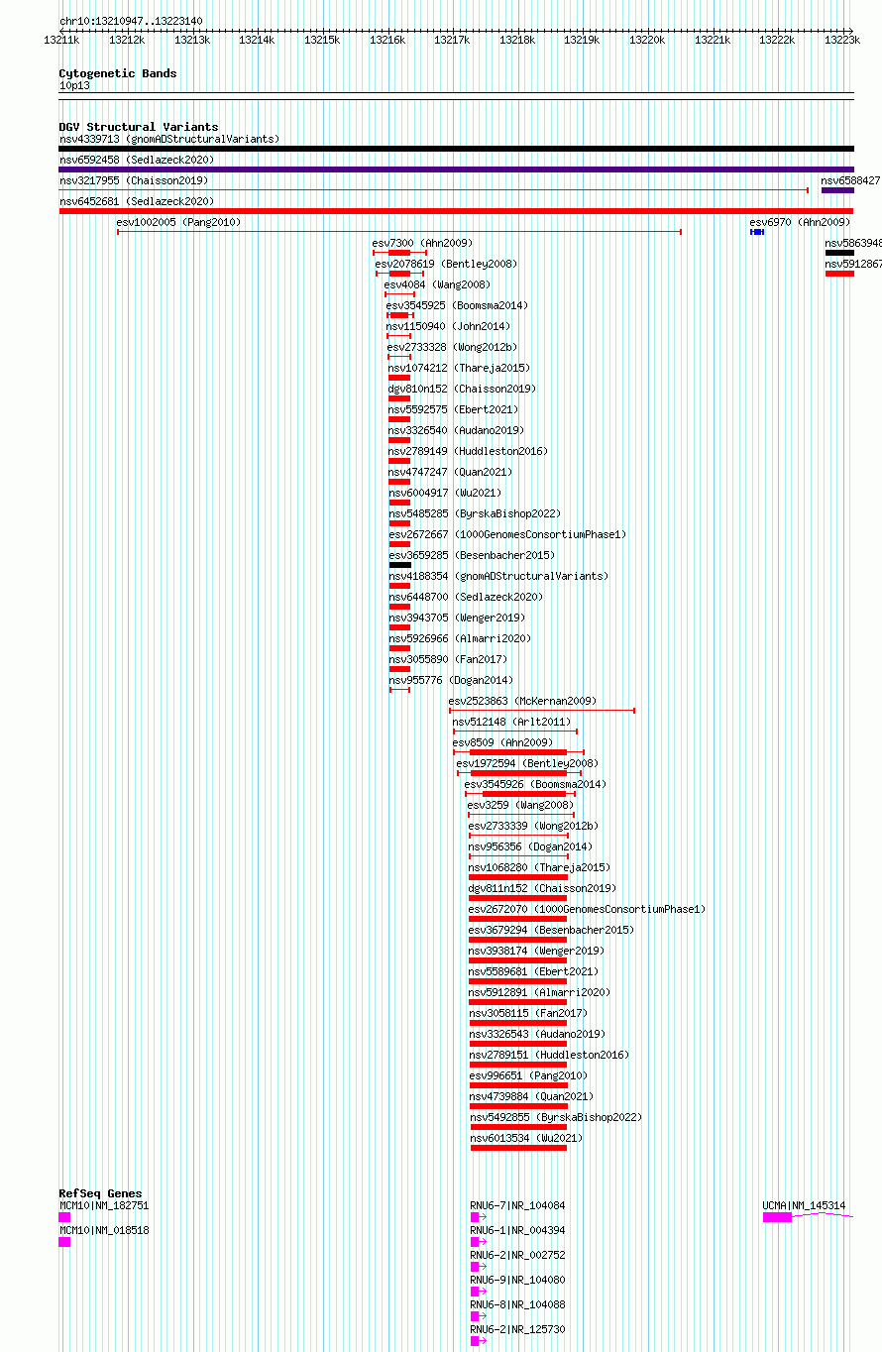Open variant dgv810n152 (Chaisson2019) label

pos(462,389)
